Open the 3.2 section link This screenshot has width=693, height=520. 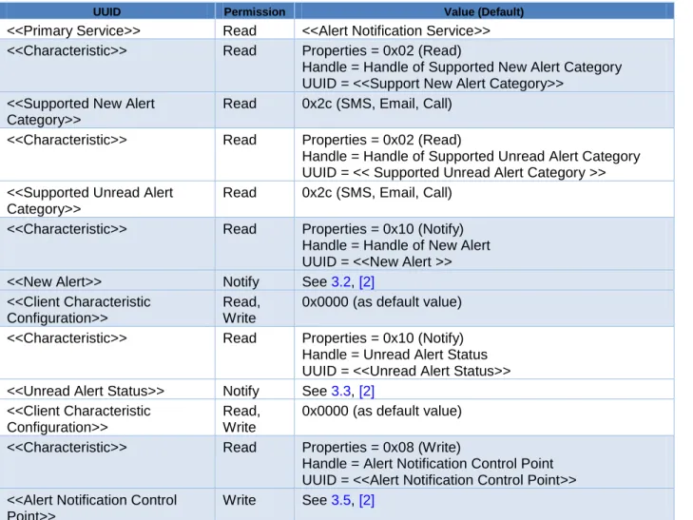(340, 282)
